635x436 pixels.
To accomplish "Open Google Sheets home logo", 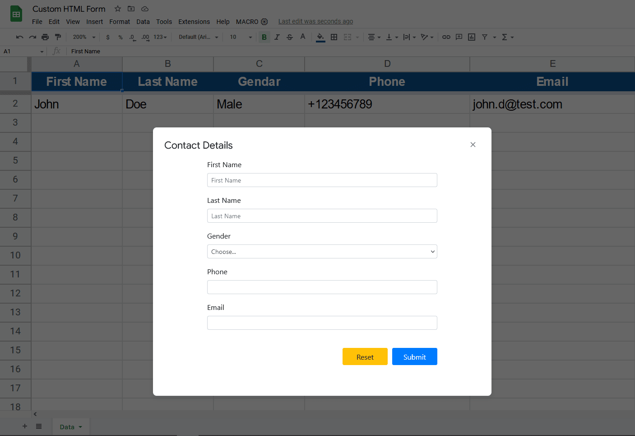I will [x=16, y=14].
